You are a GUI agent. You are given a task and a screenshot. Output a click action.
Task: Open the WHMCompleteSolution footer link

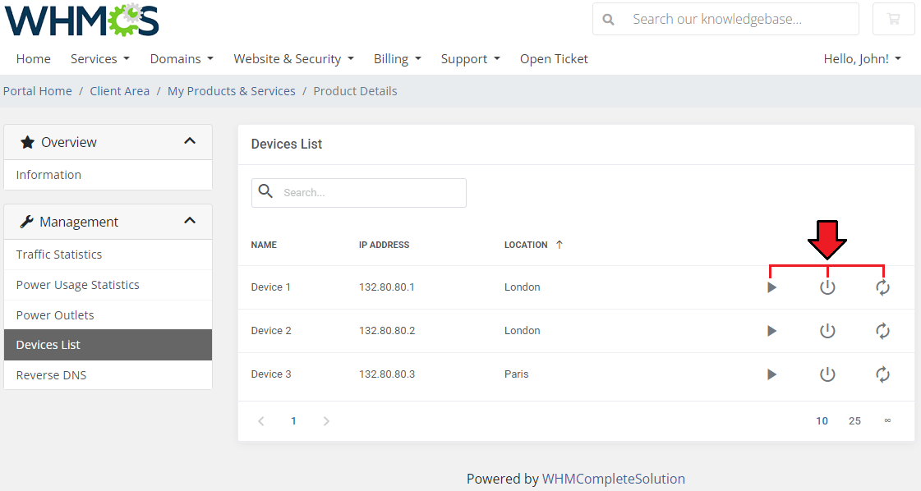tap(613, 479)
